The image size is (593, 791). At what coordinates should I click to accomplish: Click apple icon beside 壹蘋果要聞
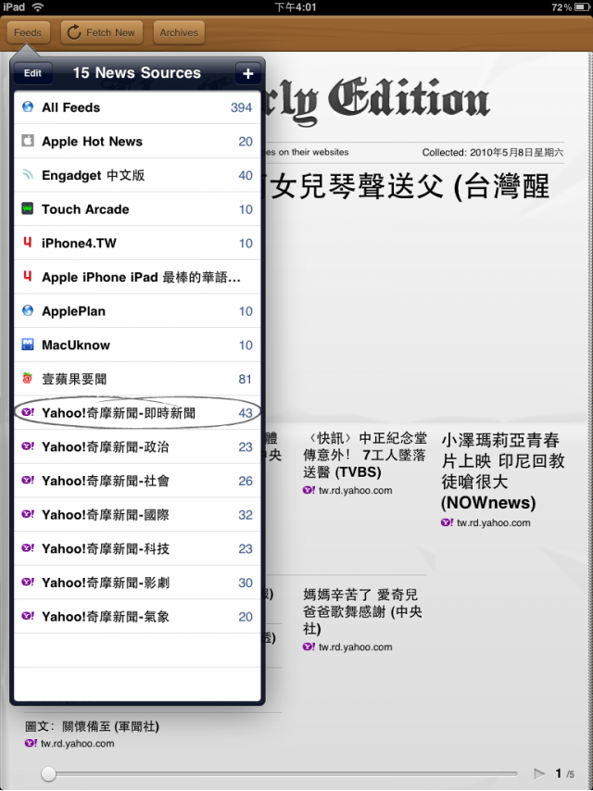pyautogui.click(x=28, y=378)
